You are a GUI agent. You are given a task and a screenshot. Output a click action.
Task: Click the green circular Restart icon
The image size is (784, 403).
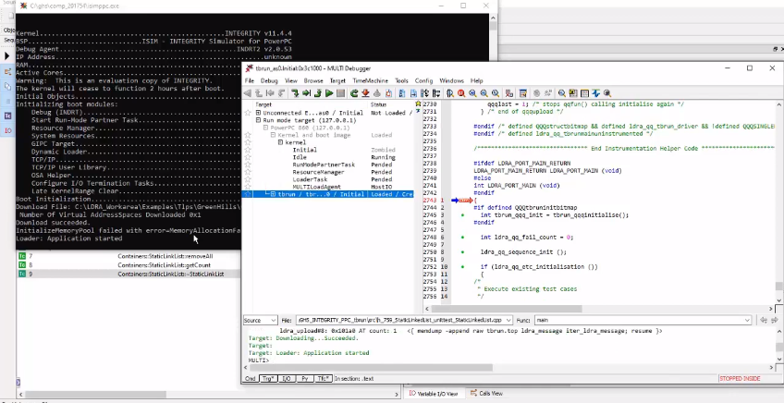coord(353,93)
